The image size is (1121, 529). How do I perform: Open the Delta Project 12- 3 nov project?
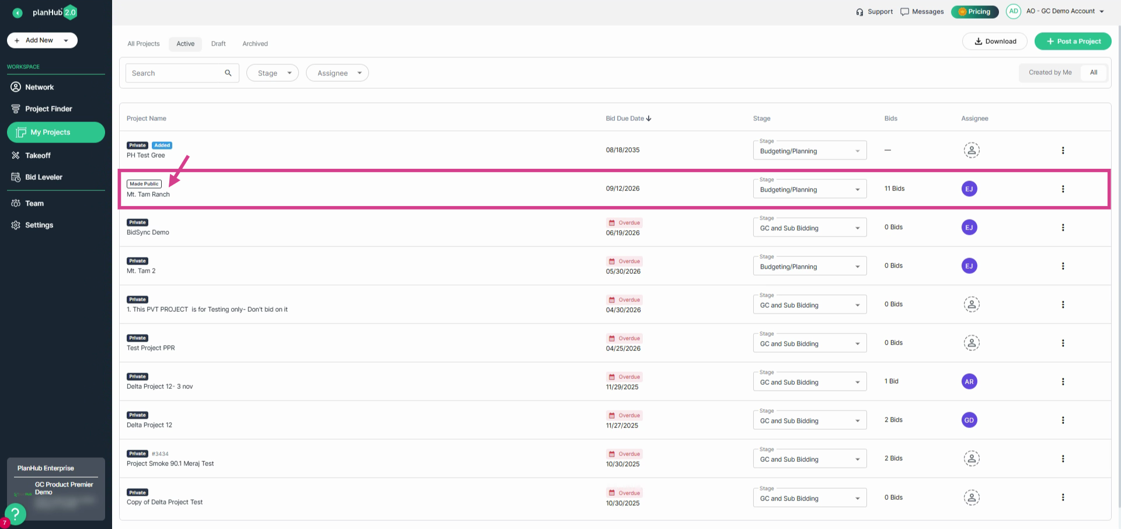(159, 387)
